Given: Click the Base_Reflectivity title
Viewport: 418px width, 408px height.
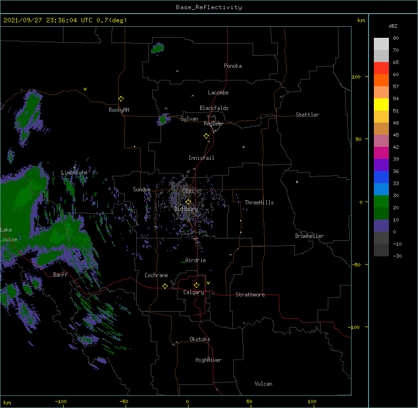Looking at the screenshot, I should coord(209,7).
